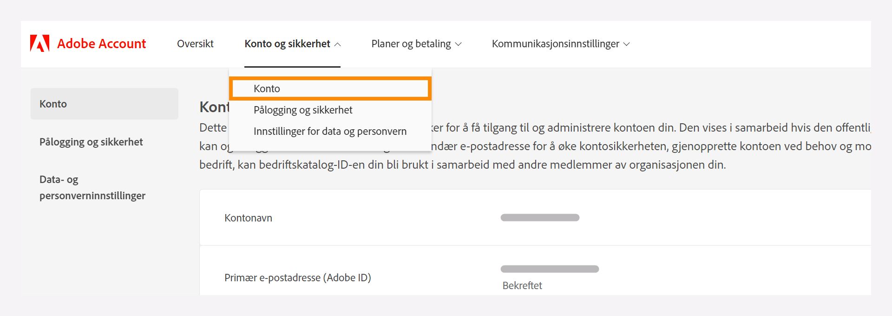Open Planer og betaling section
892x316 pixels.
point(411,44)
